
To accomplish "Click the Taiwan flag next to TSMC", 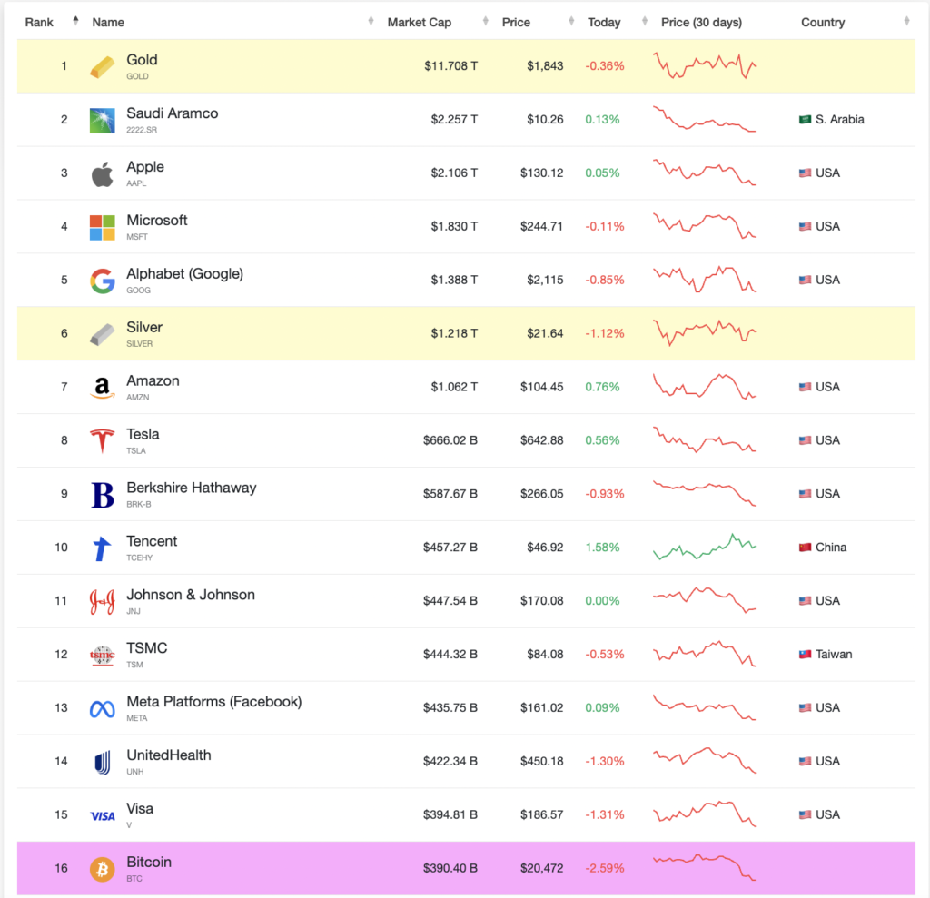I will tap(803, 654).
